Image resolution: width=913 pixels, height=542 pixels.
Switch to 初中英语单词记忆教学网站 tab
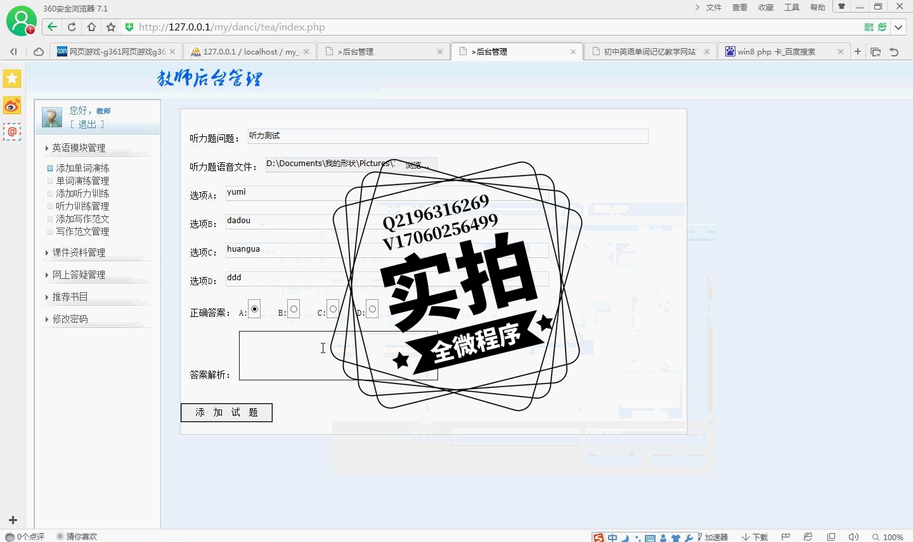tap(651, 51)
